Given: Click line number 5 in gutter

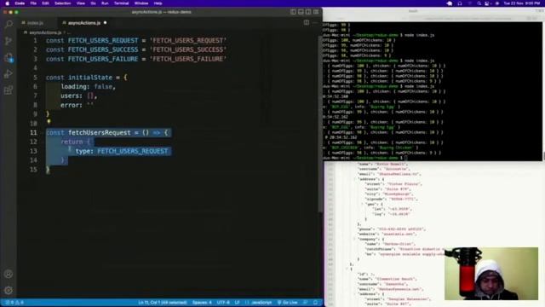Looking at the screenshot, I should point(35,78).
